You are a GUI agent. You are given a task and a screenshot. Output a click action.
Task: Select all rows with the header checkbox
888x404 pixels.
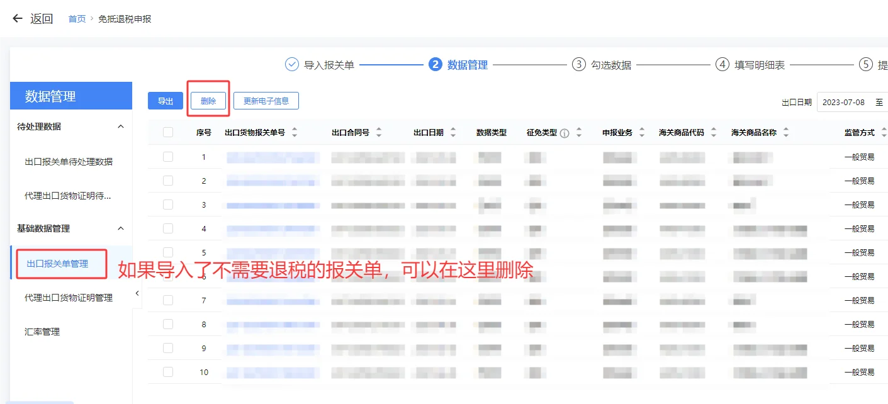[167, 132]
